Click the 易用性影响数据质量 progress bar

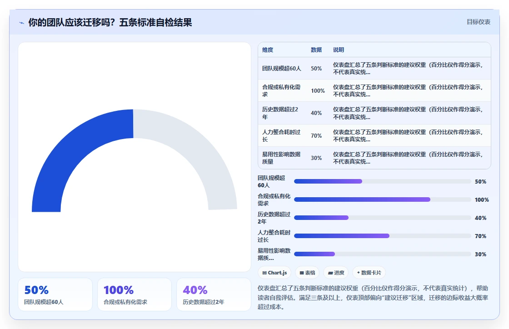coord(382,254)
